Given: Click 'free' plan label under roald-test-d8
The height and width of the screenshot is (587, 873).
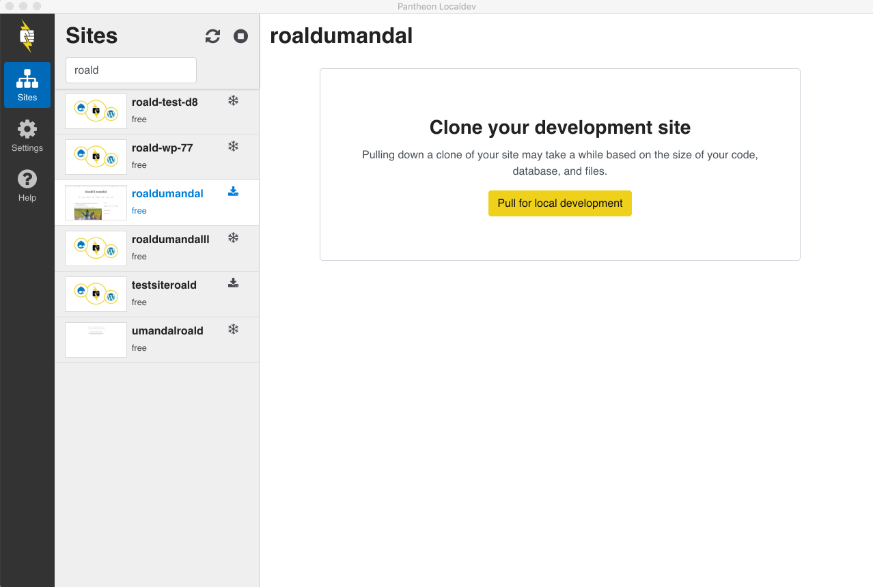Looking at the screenshot, I should tap(139, 119).
